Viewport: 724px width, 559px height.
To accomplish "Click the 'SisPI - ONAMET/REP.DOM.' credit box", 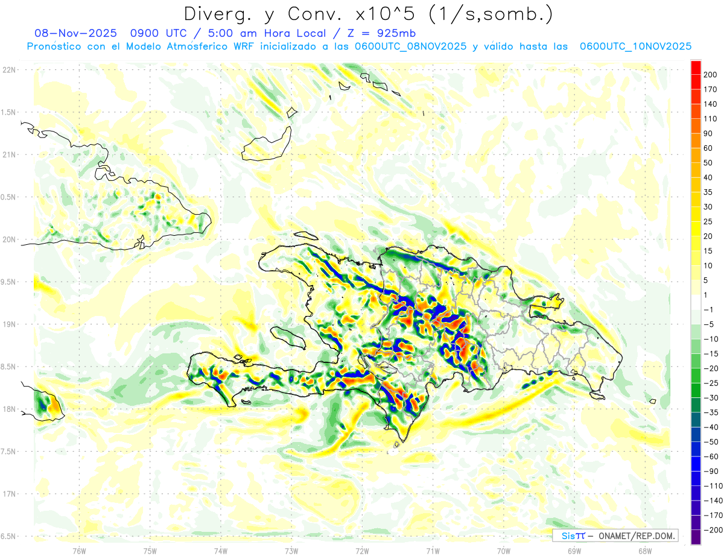I will point(615,535).
